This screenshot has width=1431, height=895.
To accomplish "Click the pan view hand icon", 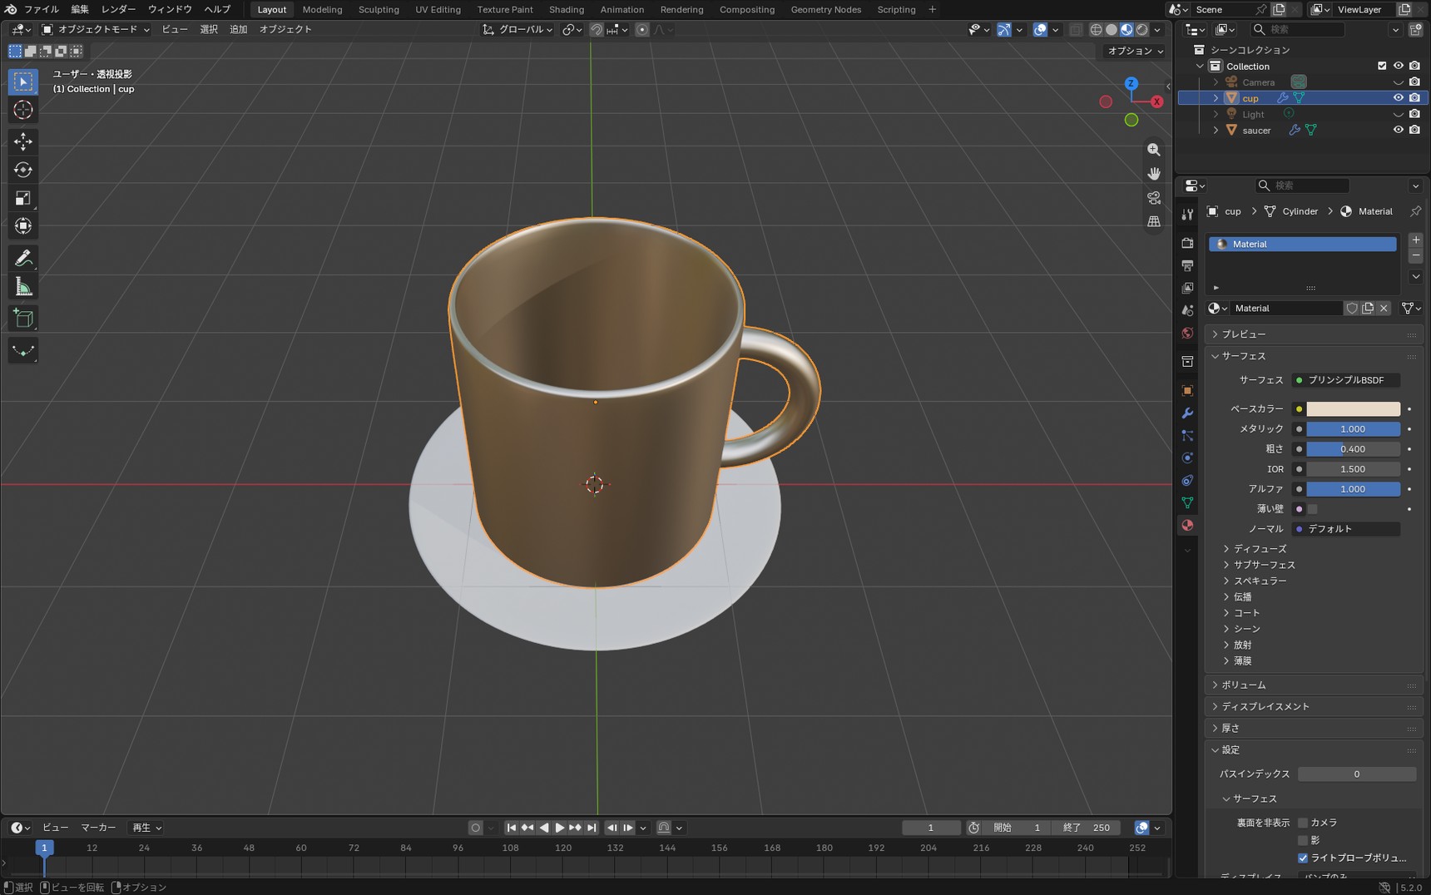I will [x=1154, y=174].
